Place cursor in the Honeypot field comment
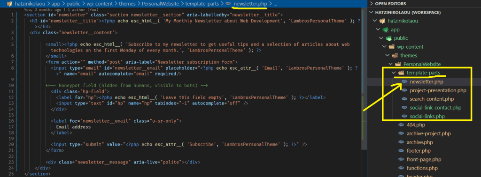 point(127,85)
